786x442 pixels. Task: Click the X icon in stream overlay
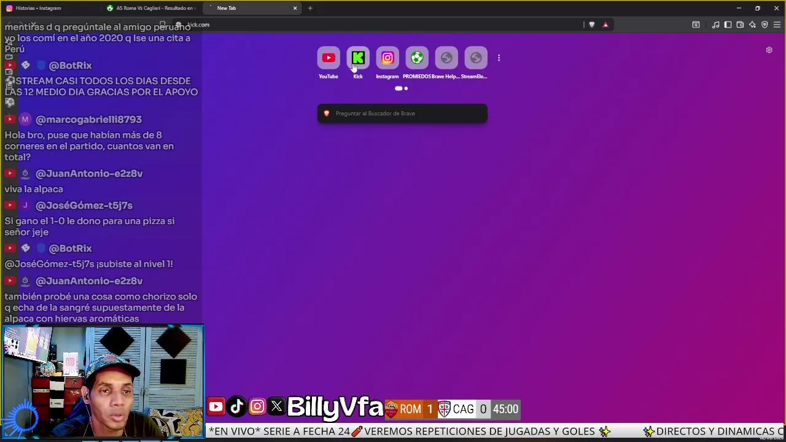pyautogui.click(x=277, y=406)
